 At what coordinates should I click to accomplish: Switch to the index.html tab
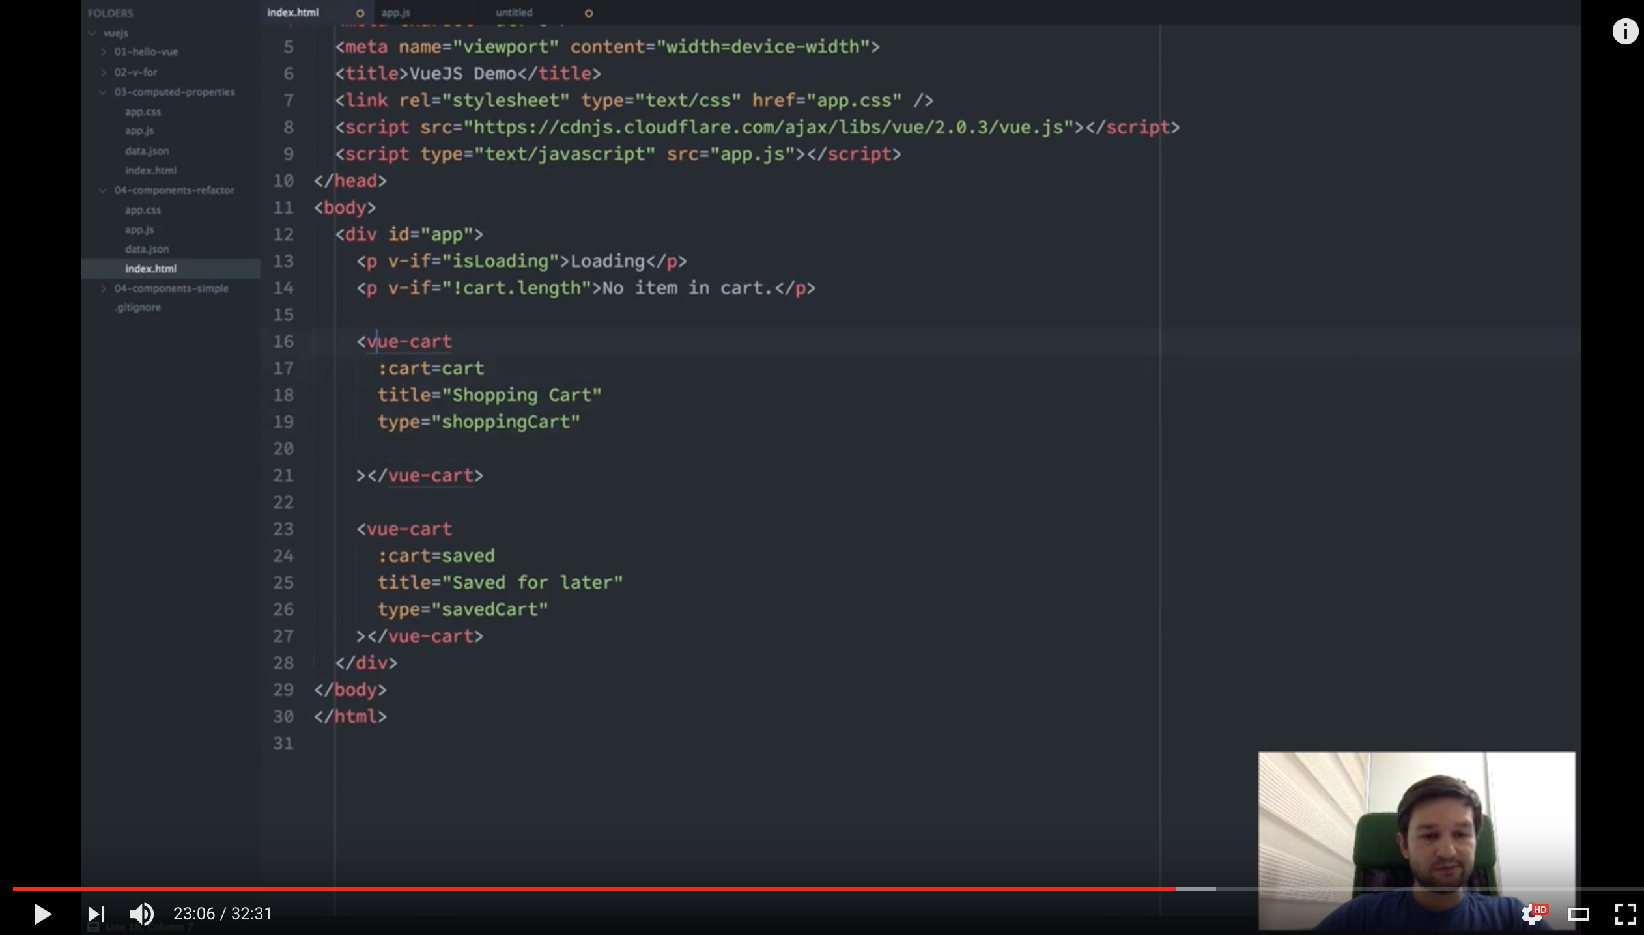pos(293,12)
